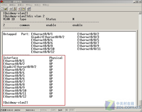Click the Disconnect toolbar icon
The height and width of the screenshot is (112, 142).
click(x=15, y=9)
